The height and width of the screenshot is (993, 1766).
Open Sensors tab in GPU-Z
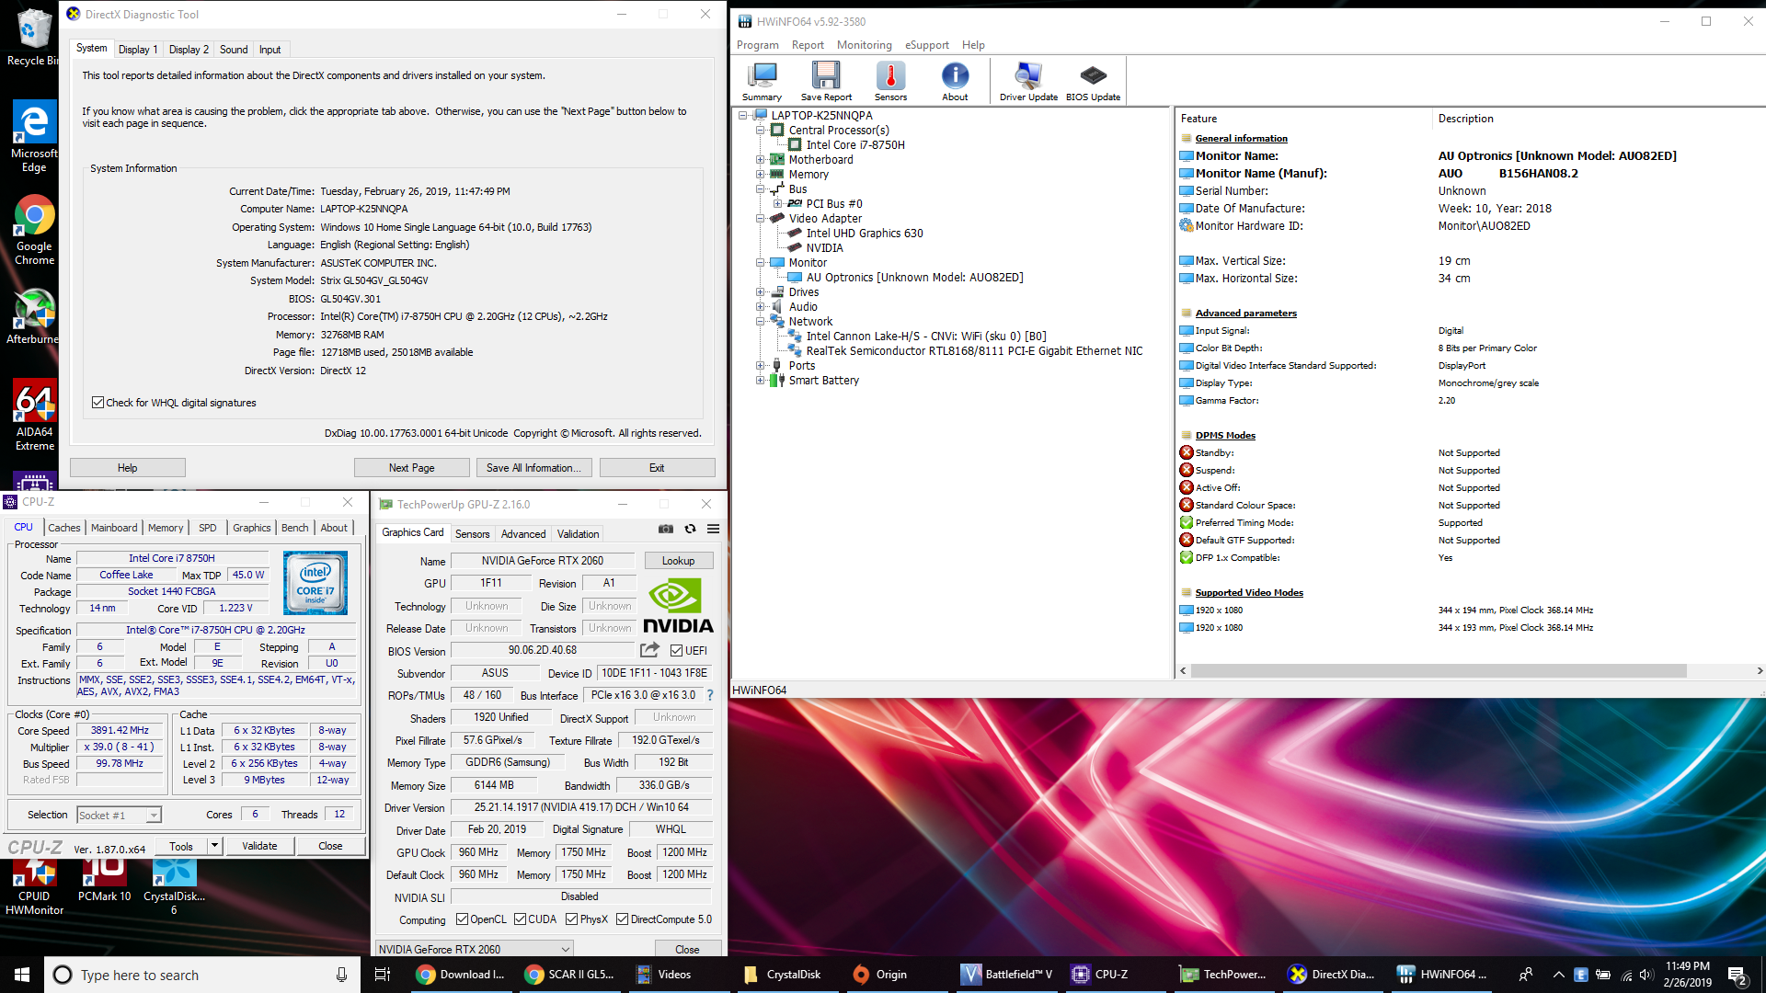[473, 534]
